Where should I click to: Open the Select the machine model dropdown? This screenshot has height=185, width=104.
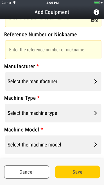coord(53,145)
